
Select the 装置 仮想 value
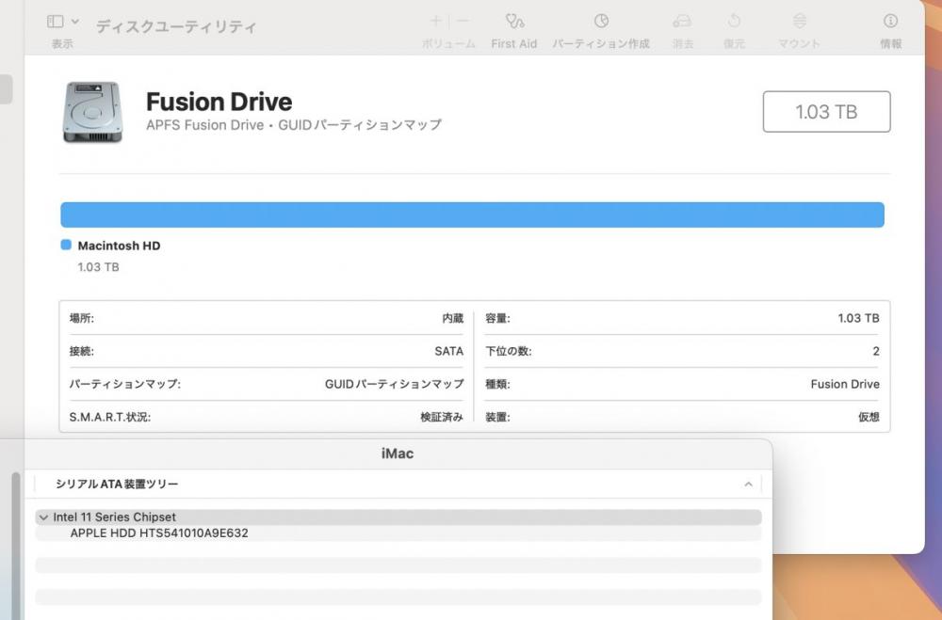point(869,417)
